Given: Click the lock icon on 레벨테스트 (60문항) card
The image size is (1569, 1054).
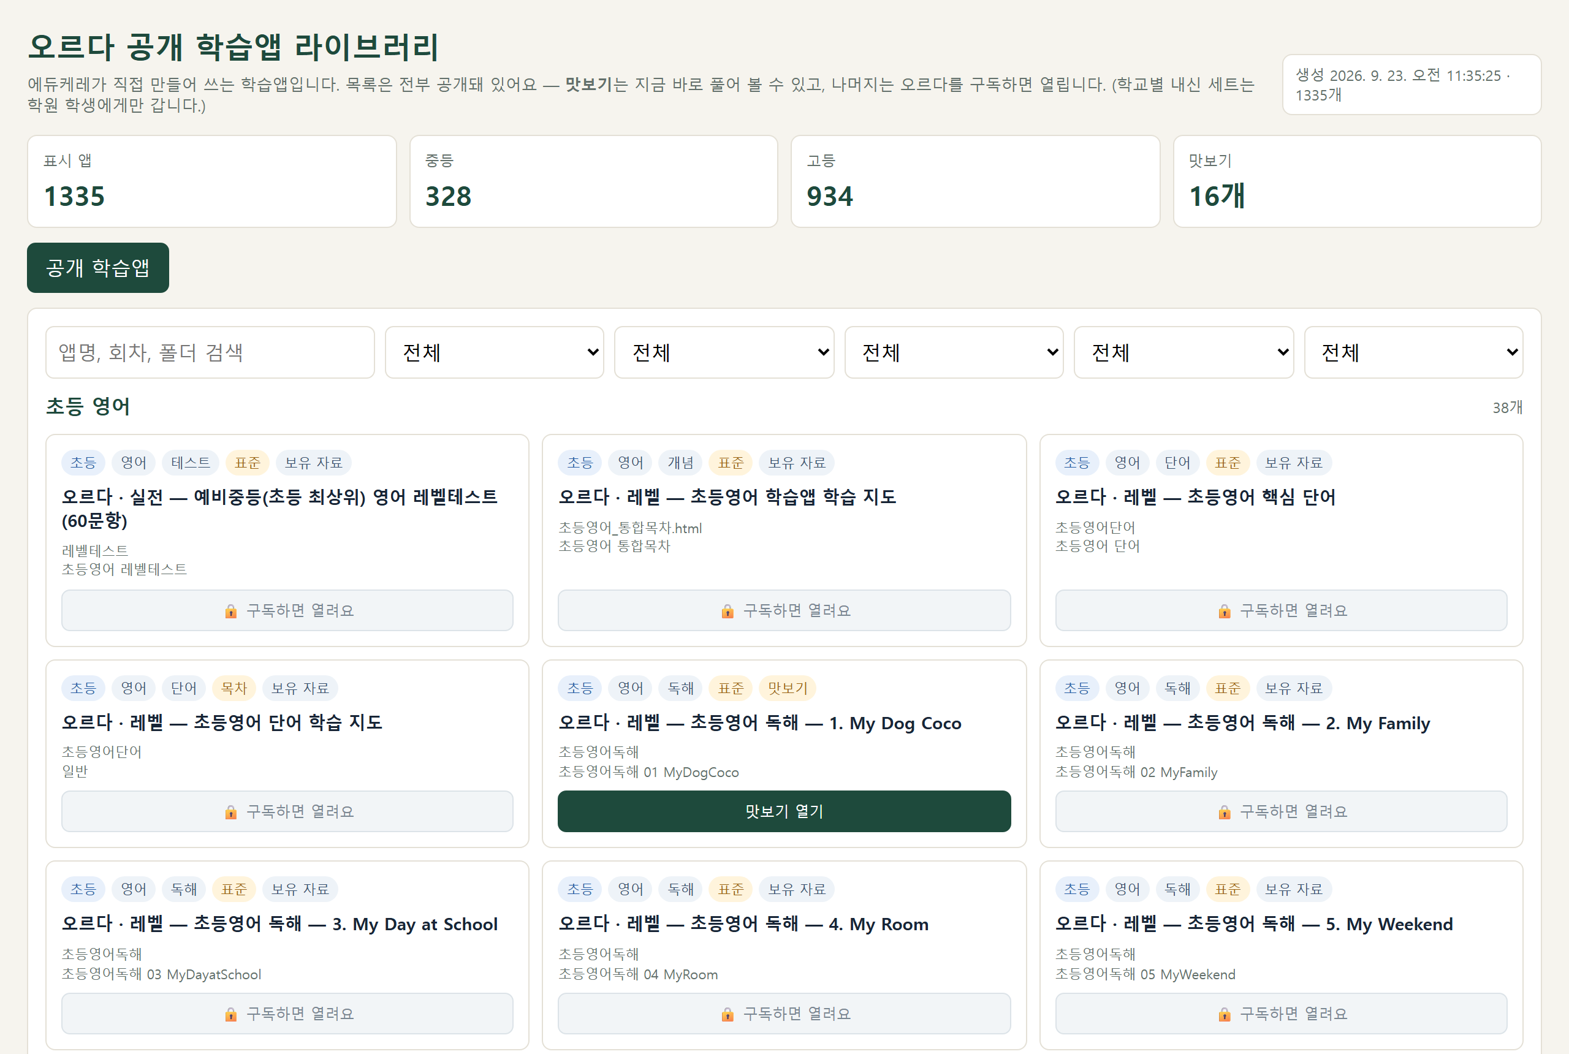Looking at the screenshot, I should coord(230,610).
